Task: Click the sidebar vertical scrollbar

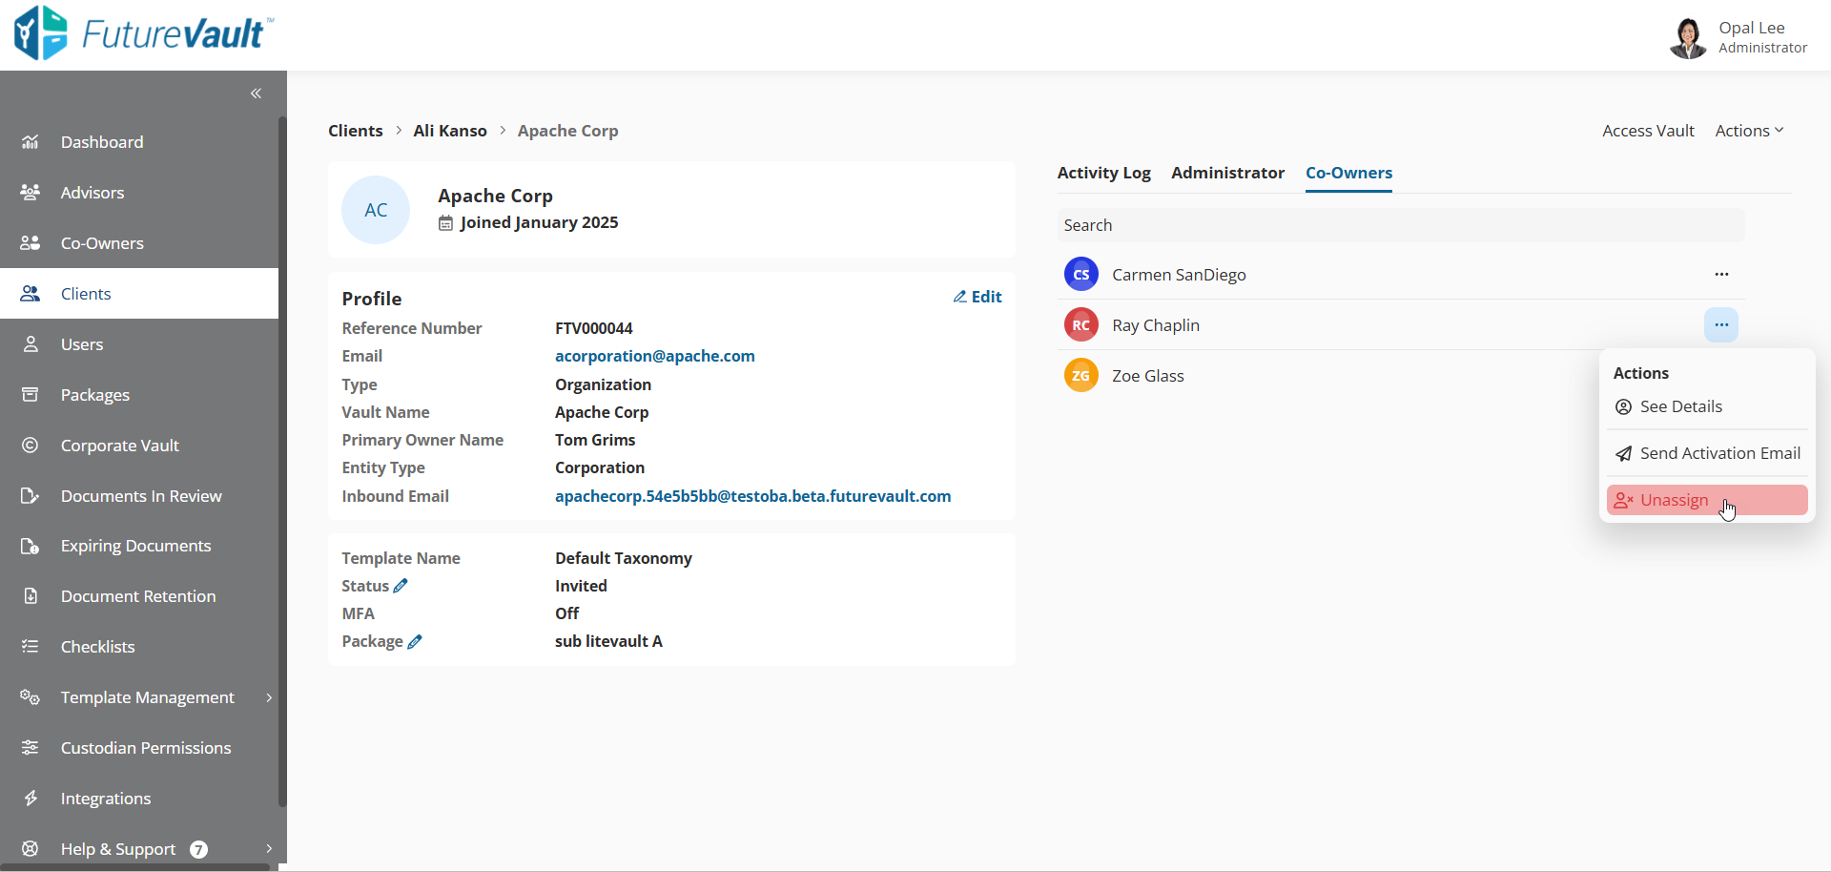Action: [x=282, y=462]
